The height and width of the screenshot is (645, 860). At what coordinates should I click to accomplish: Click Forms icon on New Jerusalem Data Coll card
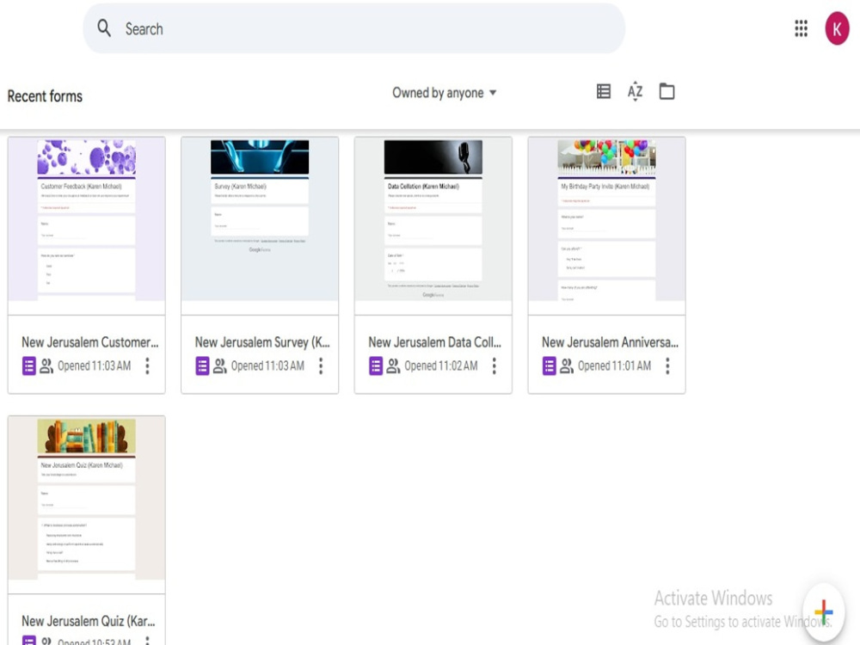pos(376,365)
